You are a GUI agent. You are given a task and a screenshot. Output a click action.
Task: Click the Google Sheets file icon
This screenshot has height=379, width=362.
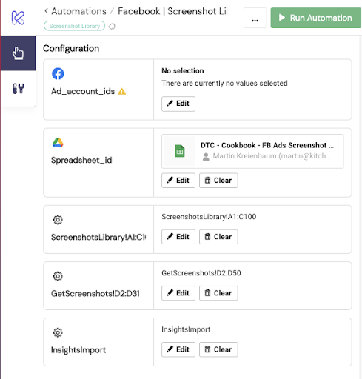[180, 151]
